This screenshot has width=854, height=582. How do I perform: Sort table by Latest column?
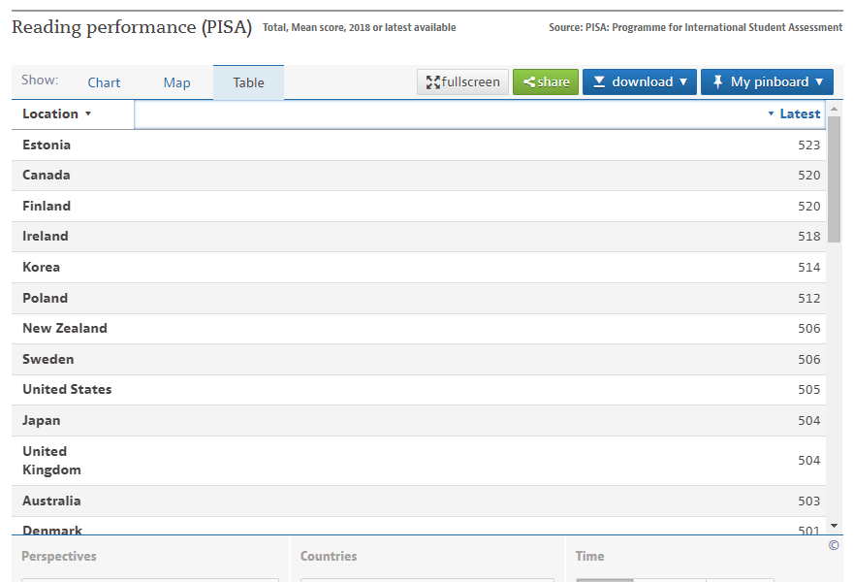click(x=794, y=113)
